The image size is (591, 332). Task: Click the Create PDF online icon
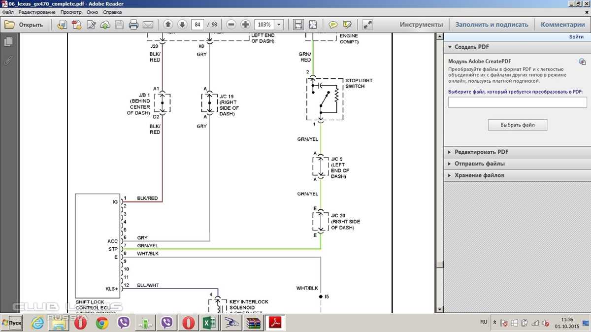coord(76,24)
